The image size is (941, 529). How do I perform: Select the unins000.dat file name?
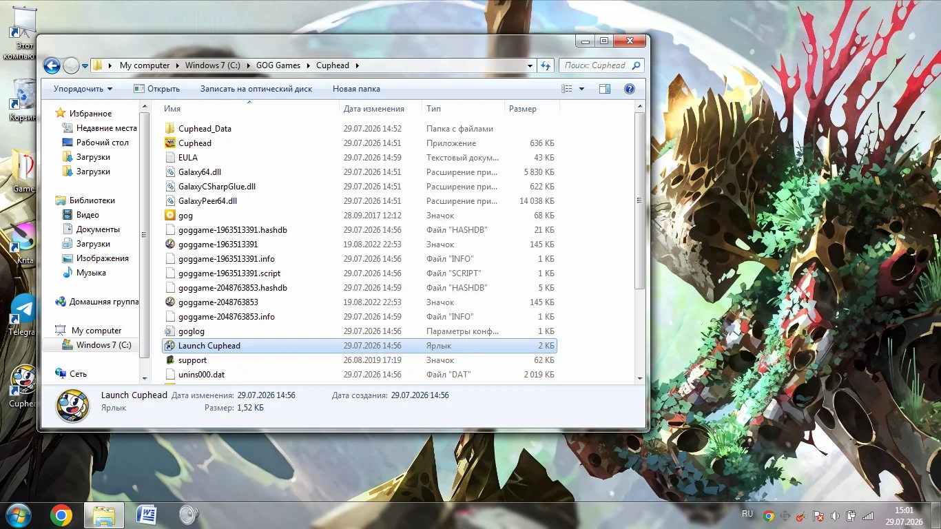pos(201,375)
